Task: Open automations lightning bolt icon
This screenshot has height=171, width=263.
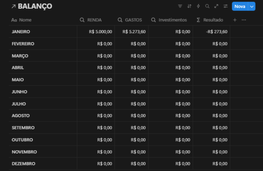Action: [198, 6]
